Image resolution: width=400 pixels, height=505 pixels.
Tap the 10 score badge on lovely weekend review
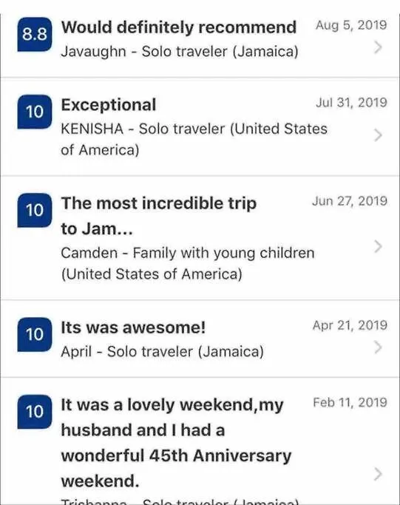tap(35, 412)
